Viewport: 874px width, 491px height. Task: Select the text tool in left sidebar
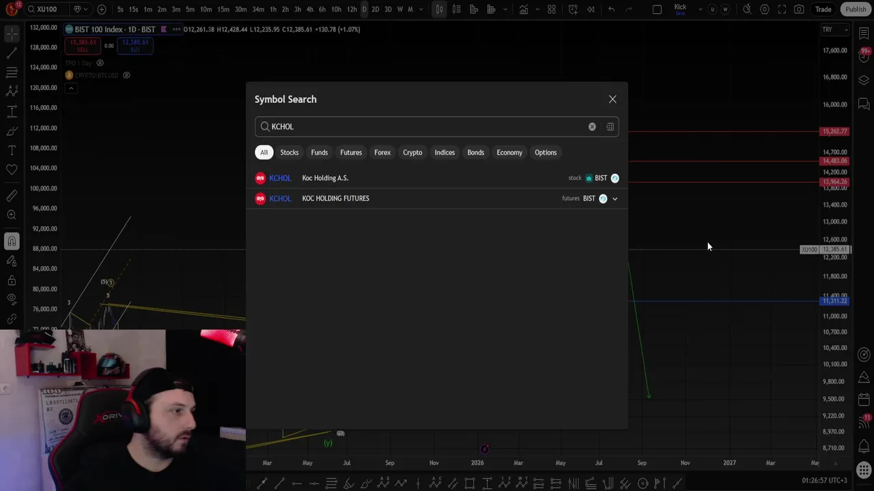[12, 150]
